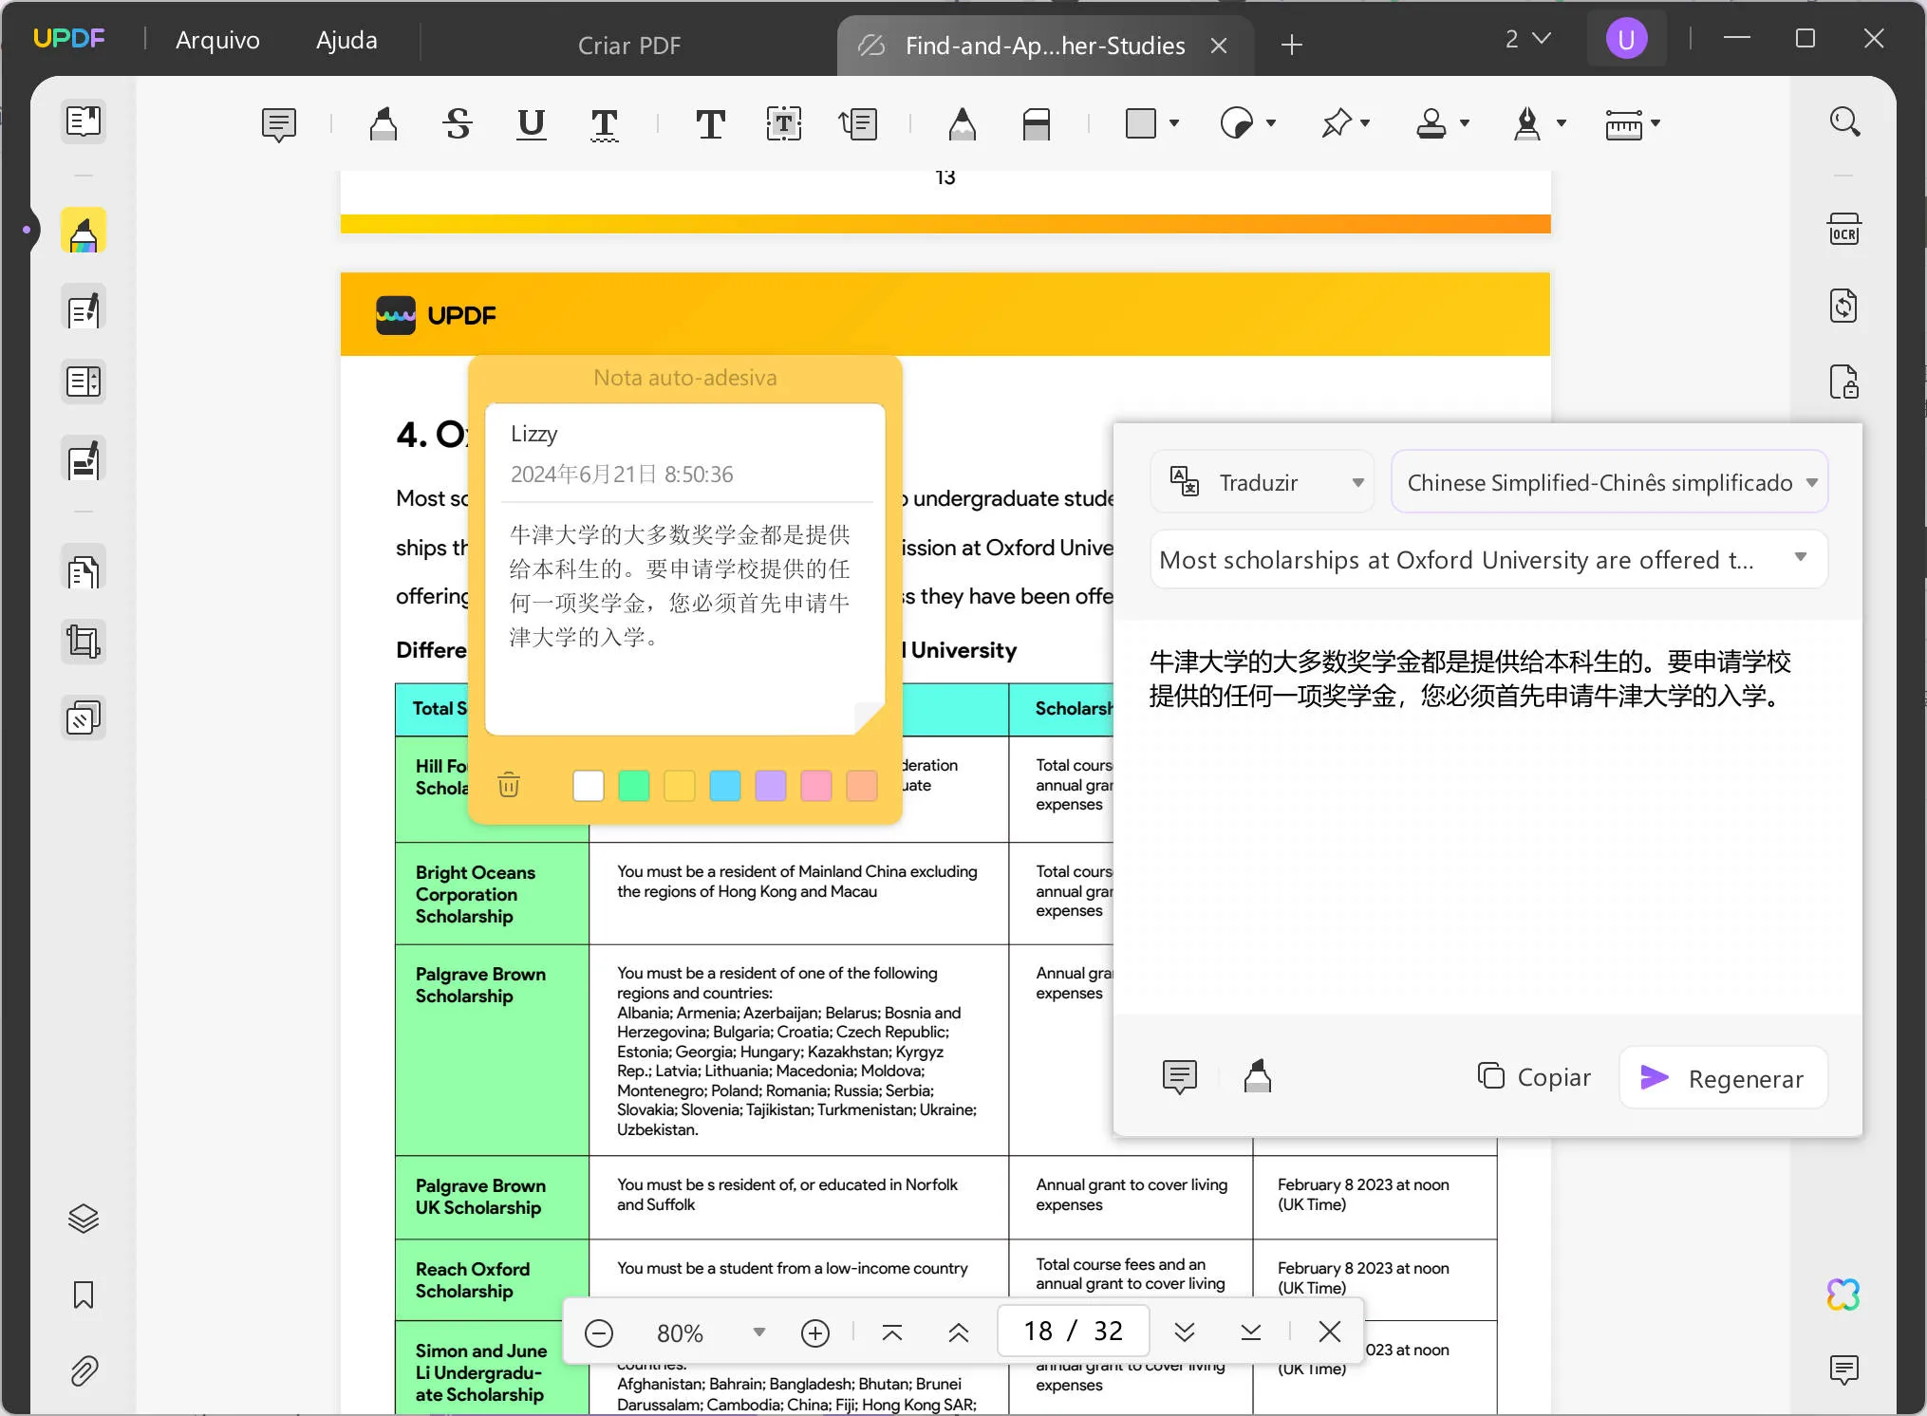Open the Layers panel icon
Screen dimensions: 1927x1416
(84, 1219)
